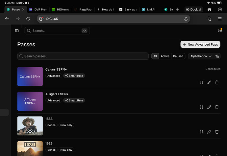The width and height of the screenshot is (227, 156).
Task: Pause the Cajuns ESPN+ pass
Action: click(201, 82)
